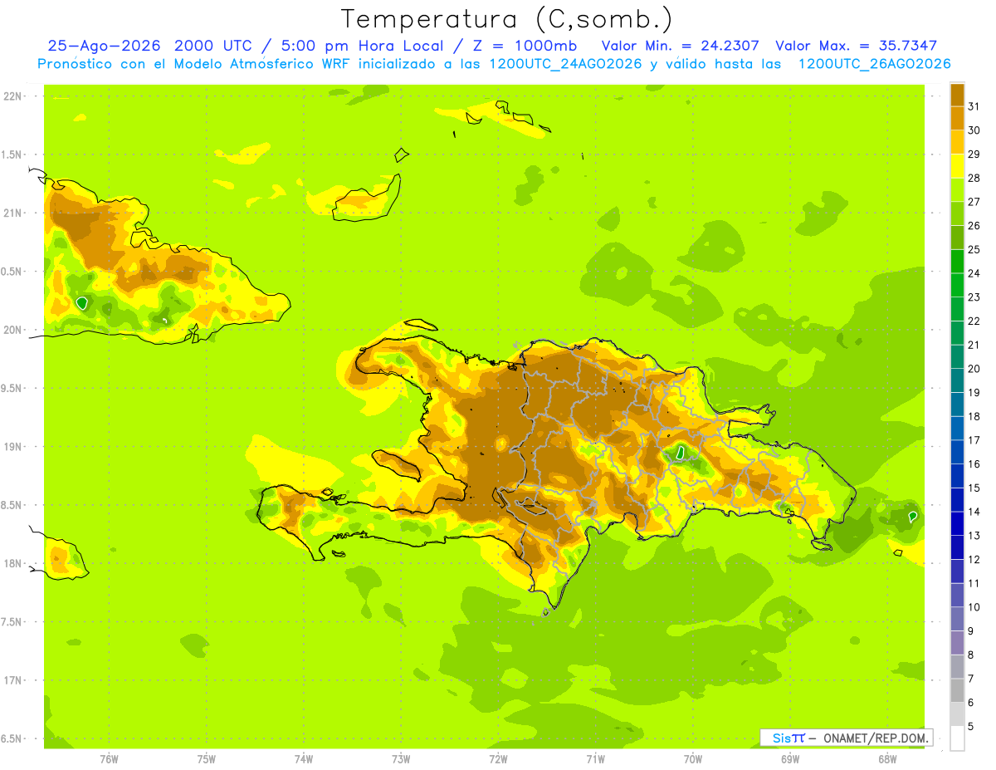996x770 pixels.
Task: Click the legend swatch between 29 and 30
Action: coord(957,142)
